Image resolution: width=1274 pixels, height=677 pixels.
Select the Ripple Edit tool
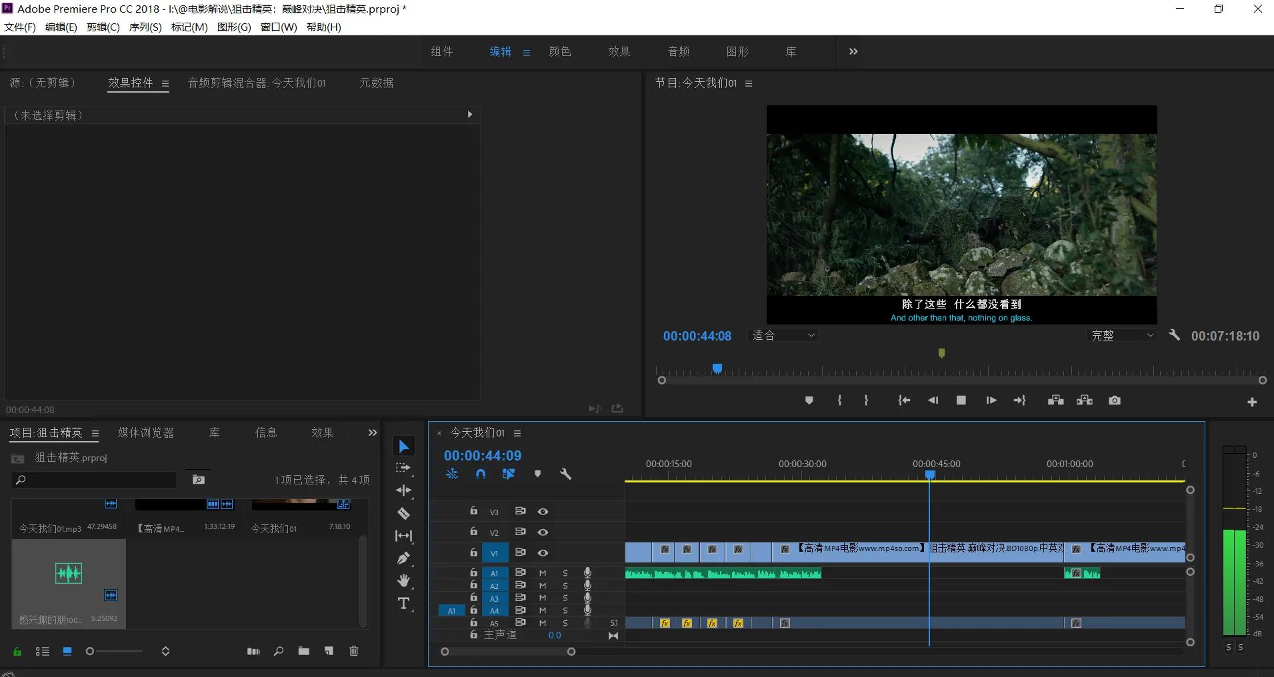coord(403,490)
